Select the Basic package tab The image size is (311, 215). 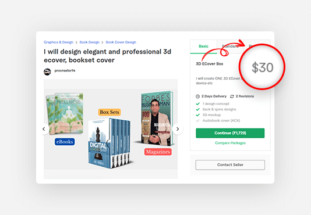(203, 46)
